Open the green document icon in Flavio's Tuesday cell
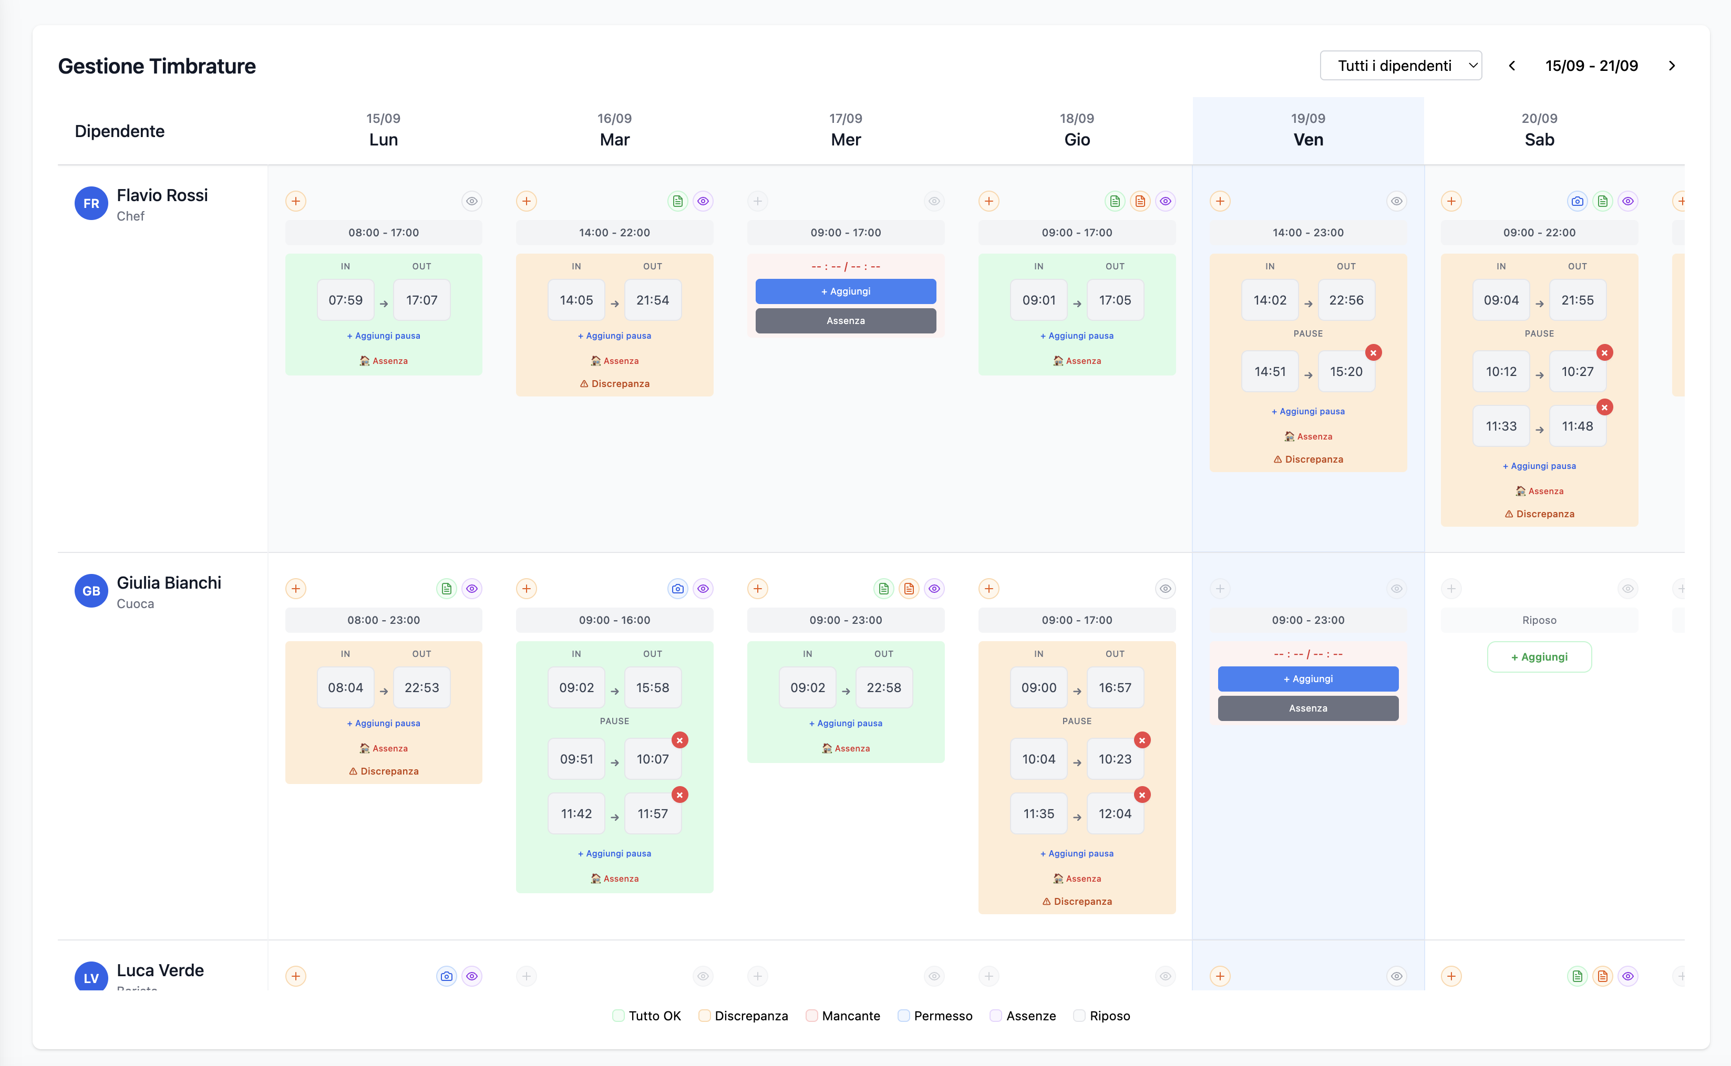 click(677, 201)
